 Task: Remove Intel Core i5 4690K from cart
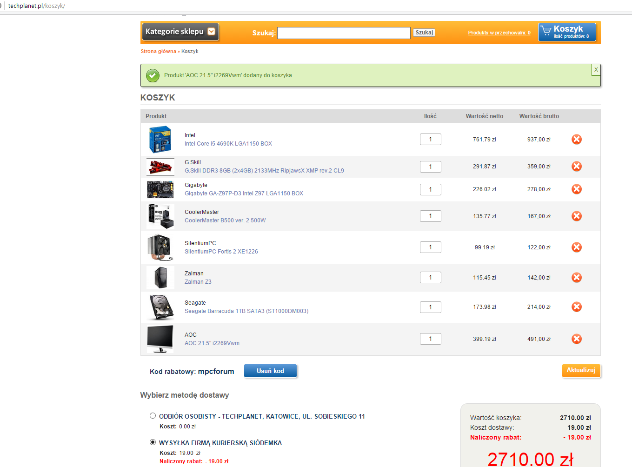pos(577,140)
